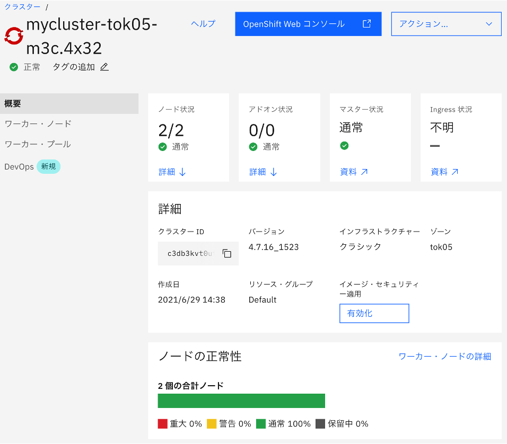Image resolution: width=507 pixels, height=444 pixels.
Task: Open the ヘルプ link
Action: pos(203,24)
